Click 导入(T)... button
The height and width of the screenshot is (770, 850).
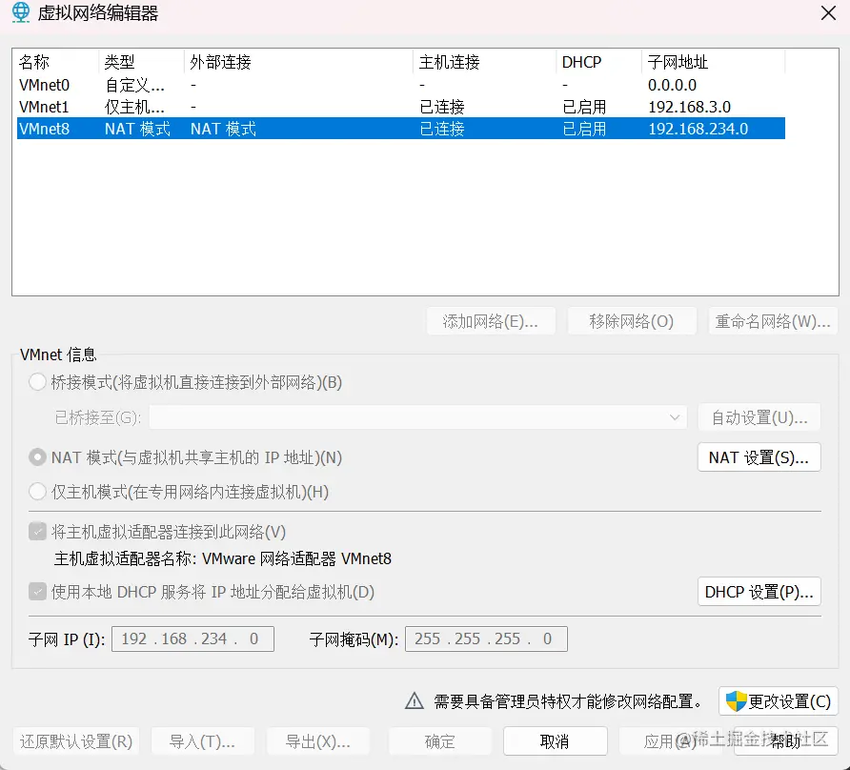point(203,741)
